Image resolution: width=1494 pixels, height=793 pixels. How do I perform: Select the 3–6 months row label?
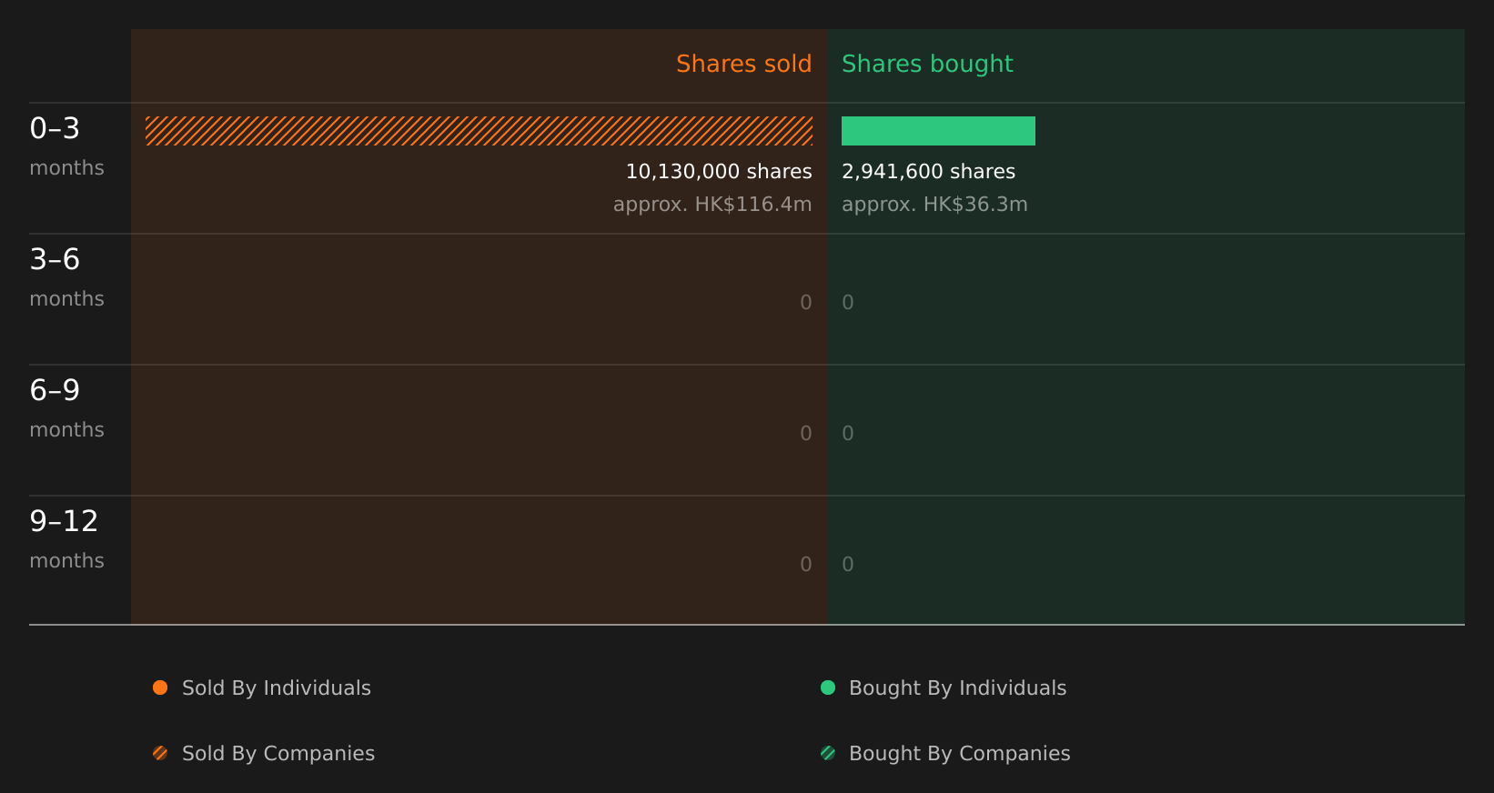(66, 277)
